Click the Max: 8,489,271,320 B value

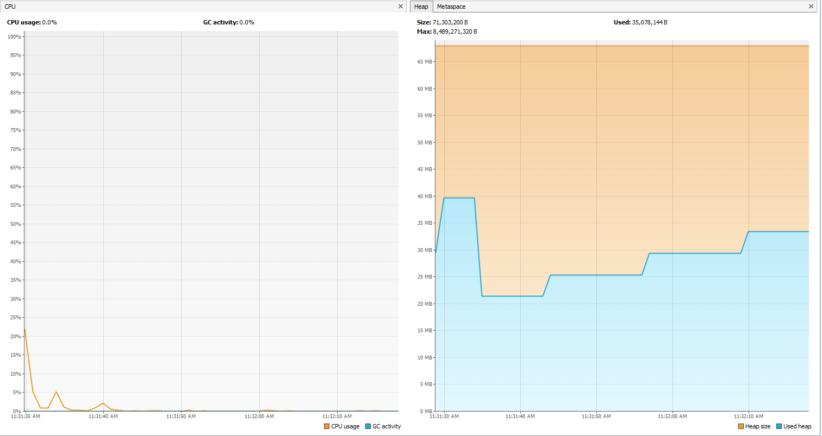447,31
